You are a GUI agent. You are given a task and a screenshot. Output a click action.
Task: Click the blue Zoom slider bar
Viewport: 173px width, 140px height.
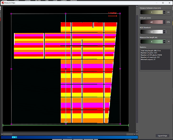(x=69, y=137)
